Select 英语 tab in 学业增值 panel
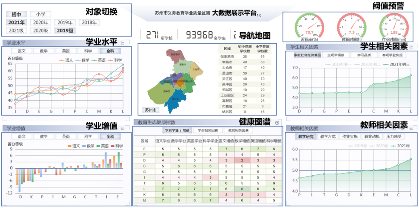Viewport: 419px width, 208px height. (66, 136)
